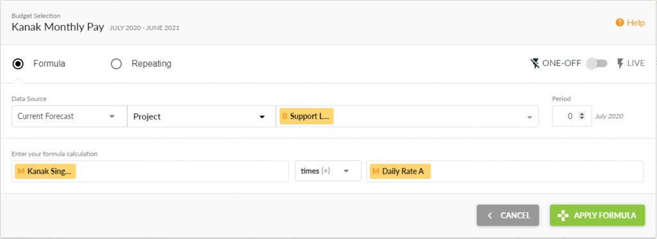657x239 pixels.
Task: Click the M badge on Daily Rate A
Action: 375,171
